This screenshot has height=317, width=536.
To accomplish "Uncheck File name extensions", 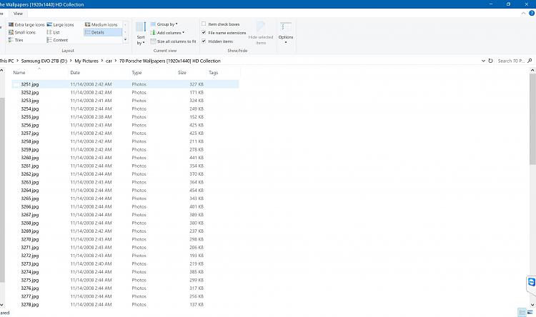I will (x=204, y=33).
